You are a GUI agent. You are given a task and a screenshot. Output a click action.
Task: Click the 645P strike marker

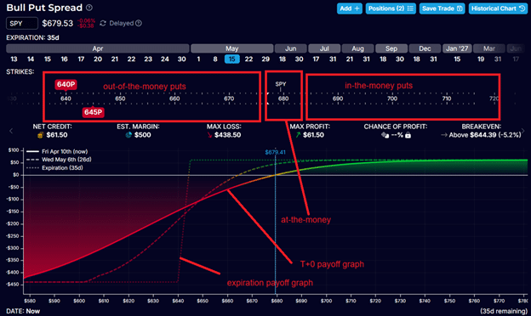(93, 112)
